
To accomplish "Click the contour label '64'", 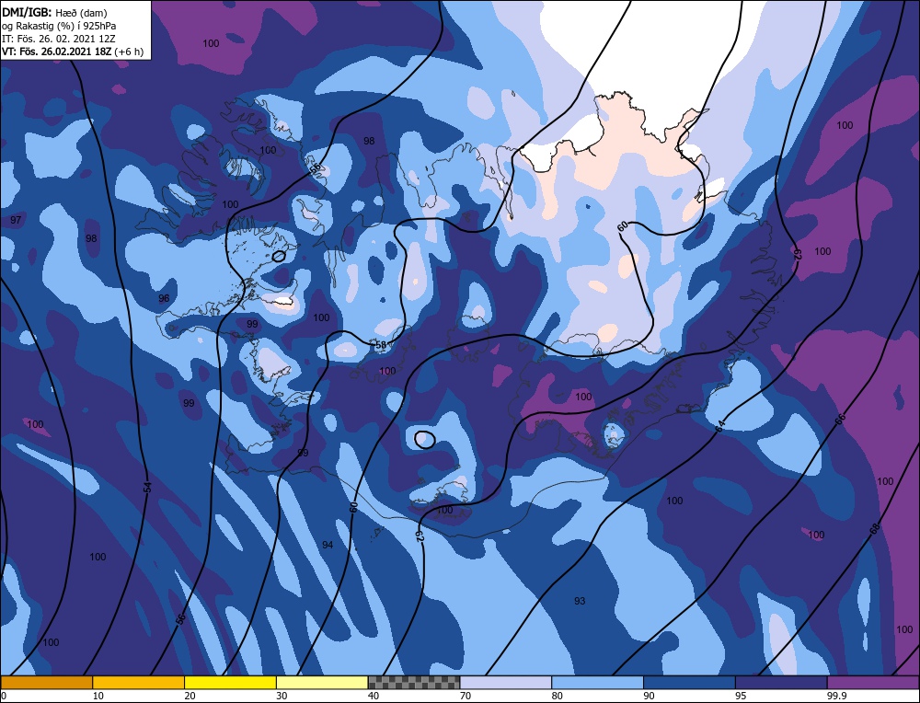I will [720, 425].
